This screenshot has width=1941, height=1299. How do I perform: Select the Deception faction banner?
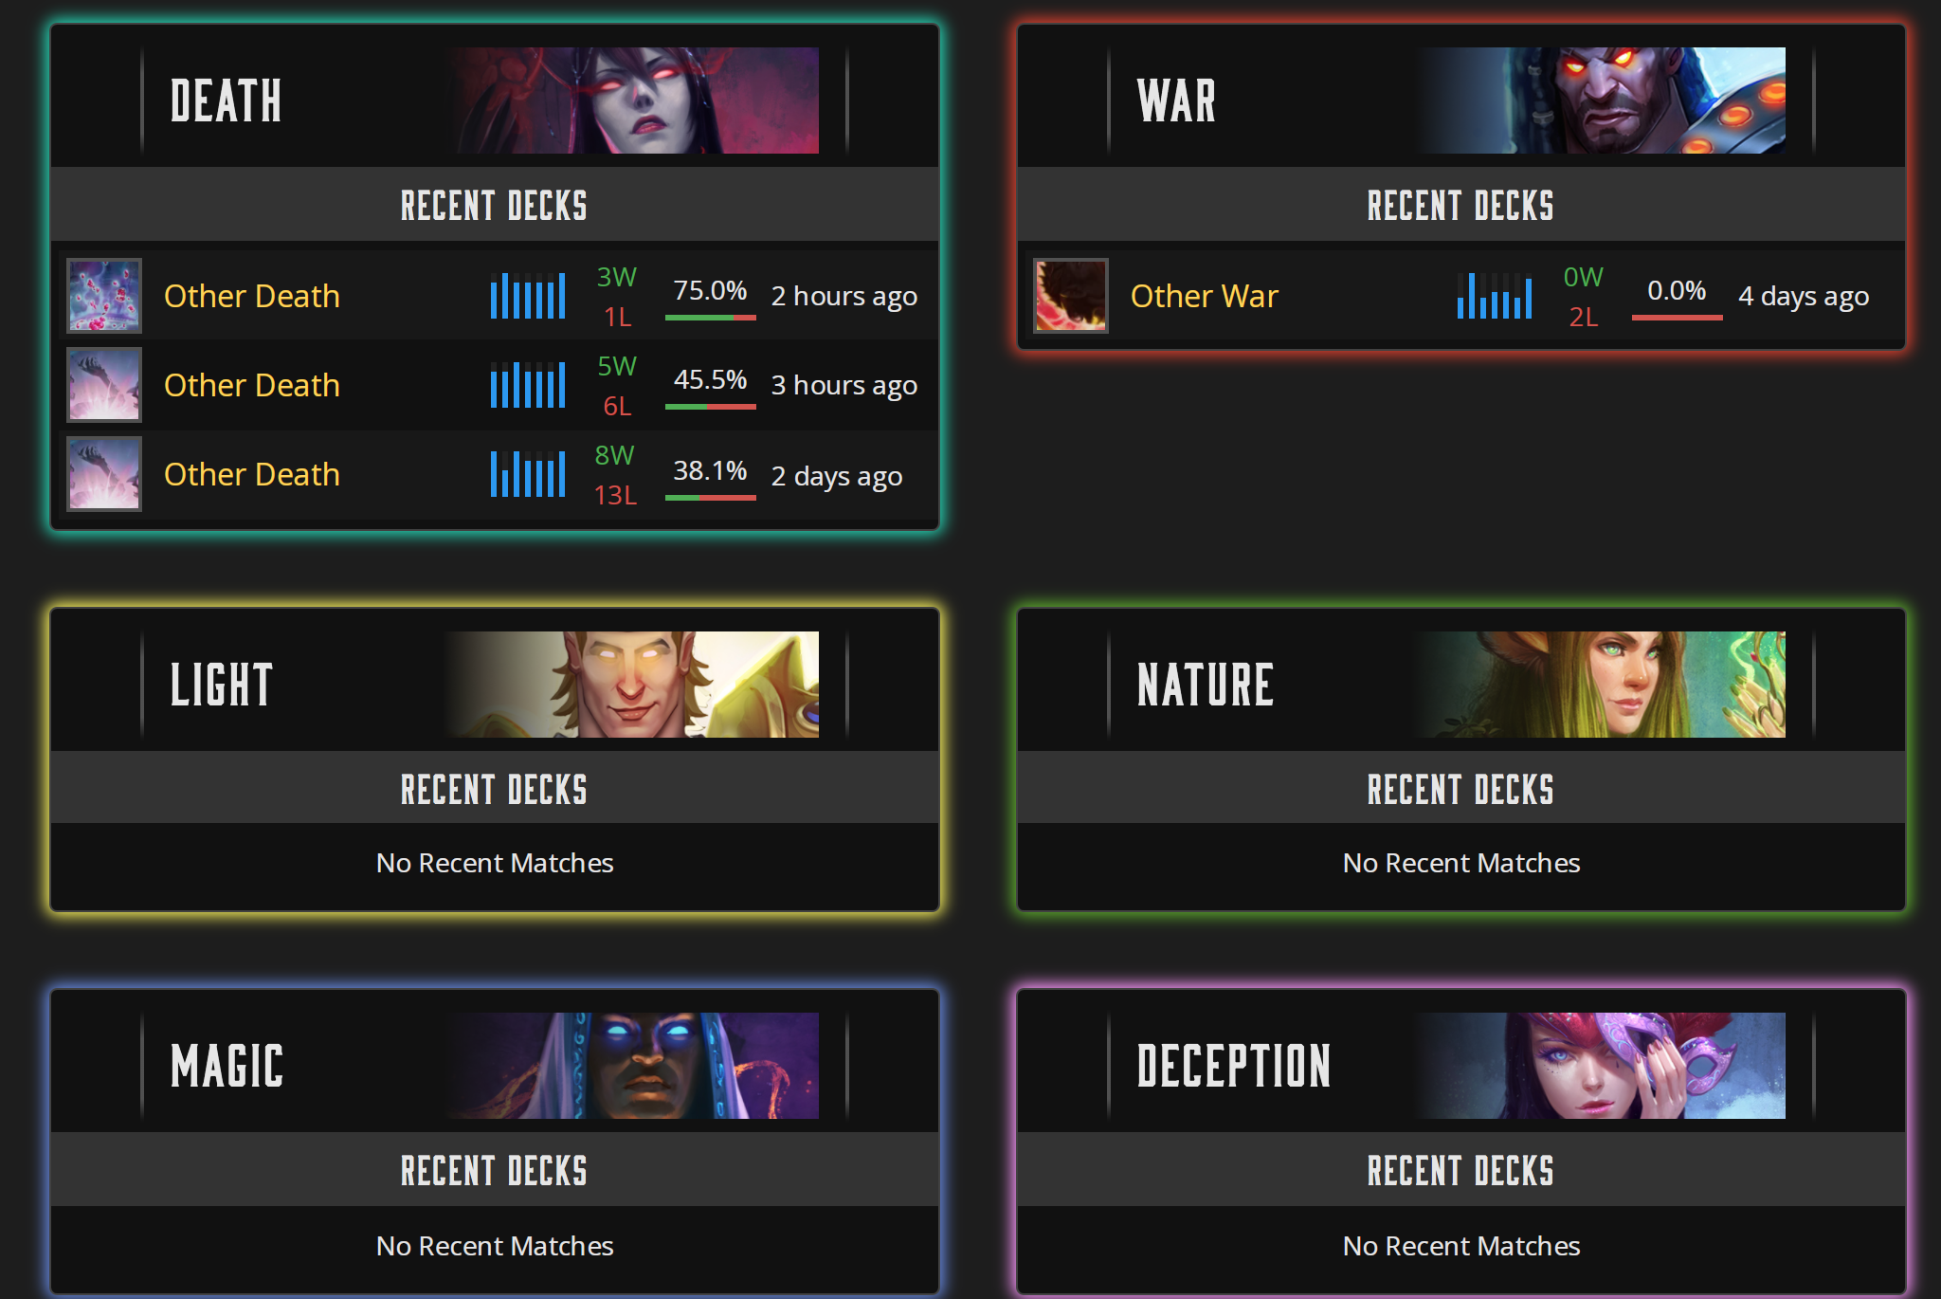1461,1066
